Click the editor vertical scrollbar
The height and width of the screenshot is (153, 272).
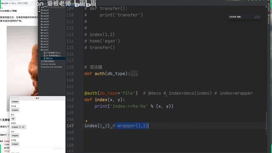(x=266, y=122)
